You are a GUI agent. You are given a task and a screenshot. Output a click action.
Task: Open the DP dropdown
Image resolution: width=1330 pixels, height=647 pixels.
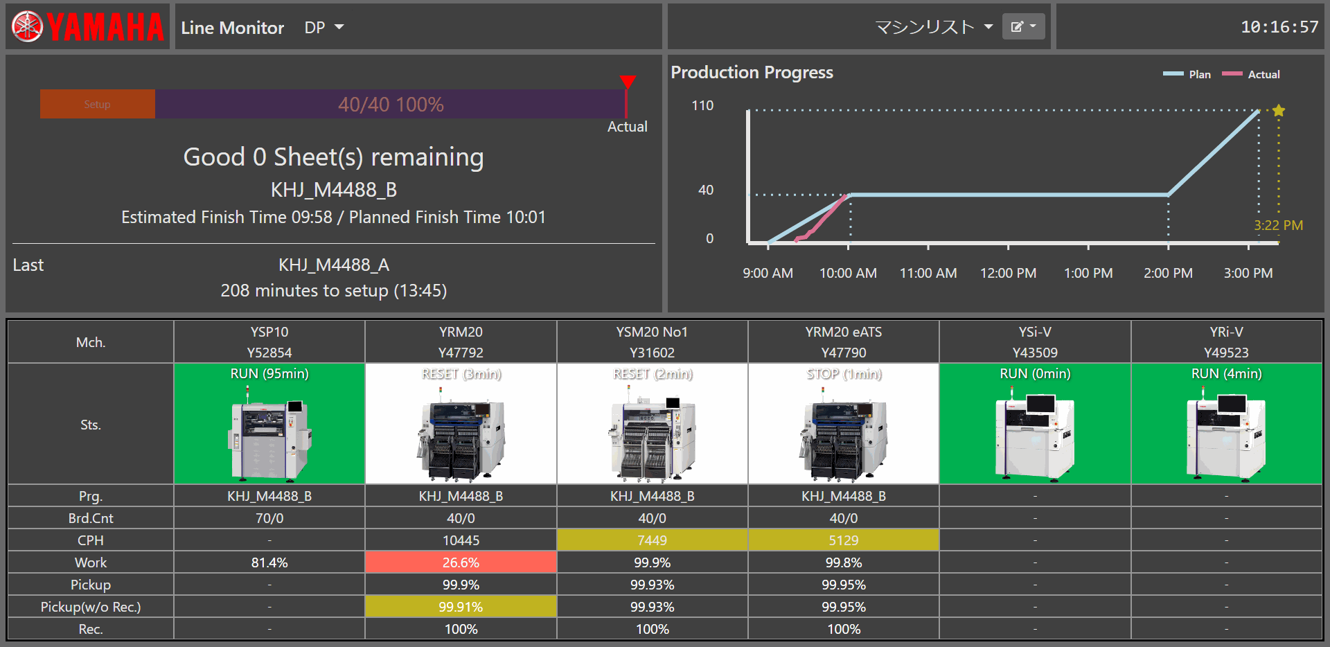(x=322, y=27)
